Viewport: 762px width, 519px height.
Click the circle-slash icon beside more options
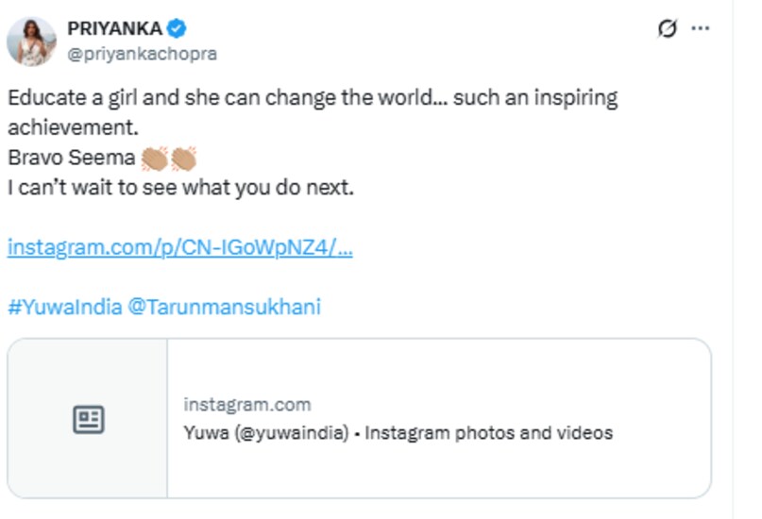click(668, 29)
